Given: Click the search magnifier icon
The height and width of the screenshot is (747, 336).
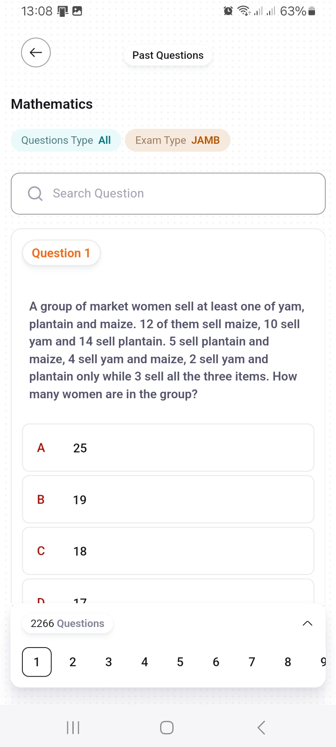Looking at the screenshot, I should 35,193.
